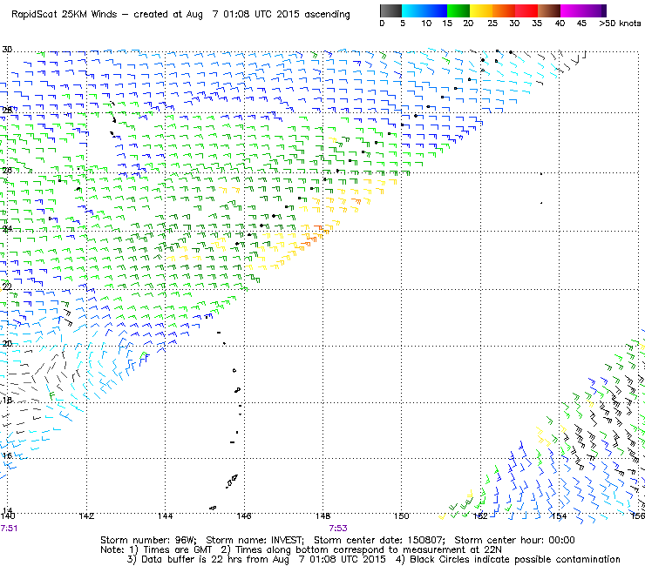This screenshot has height=566, width=645.
Task: Click the purple '7:53' time label
Action: tap(338, 529)
